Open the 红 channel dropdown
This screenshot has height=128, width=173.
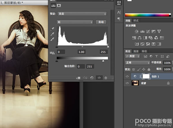click(75, 22)
